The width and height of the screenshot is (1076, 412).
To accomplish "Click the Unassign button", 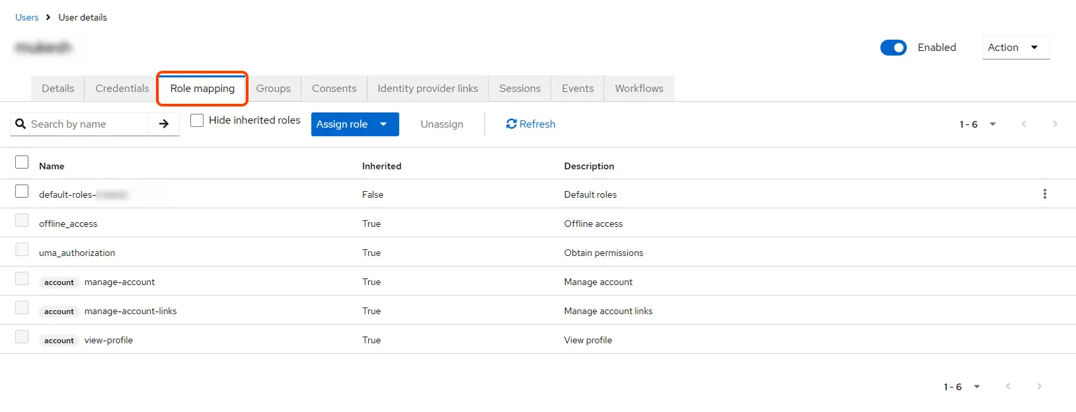I will [x=442, y=124].
